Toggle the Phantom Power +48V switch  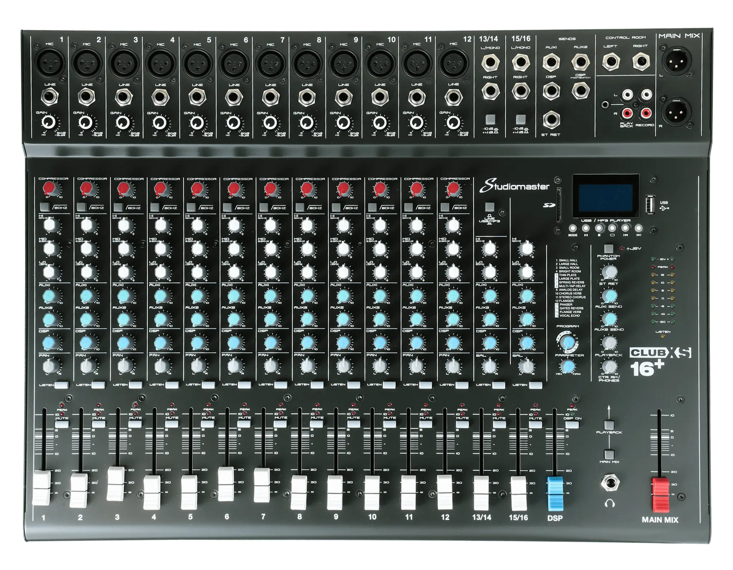coord(608,248)
